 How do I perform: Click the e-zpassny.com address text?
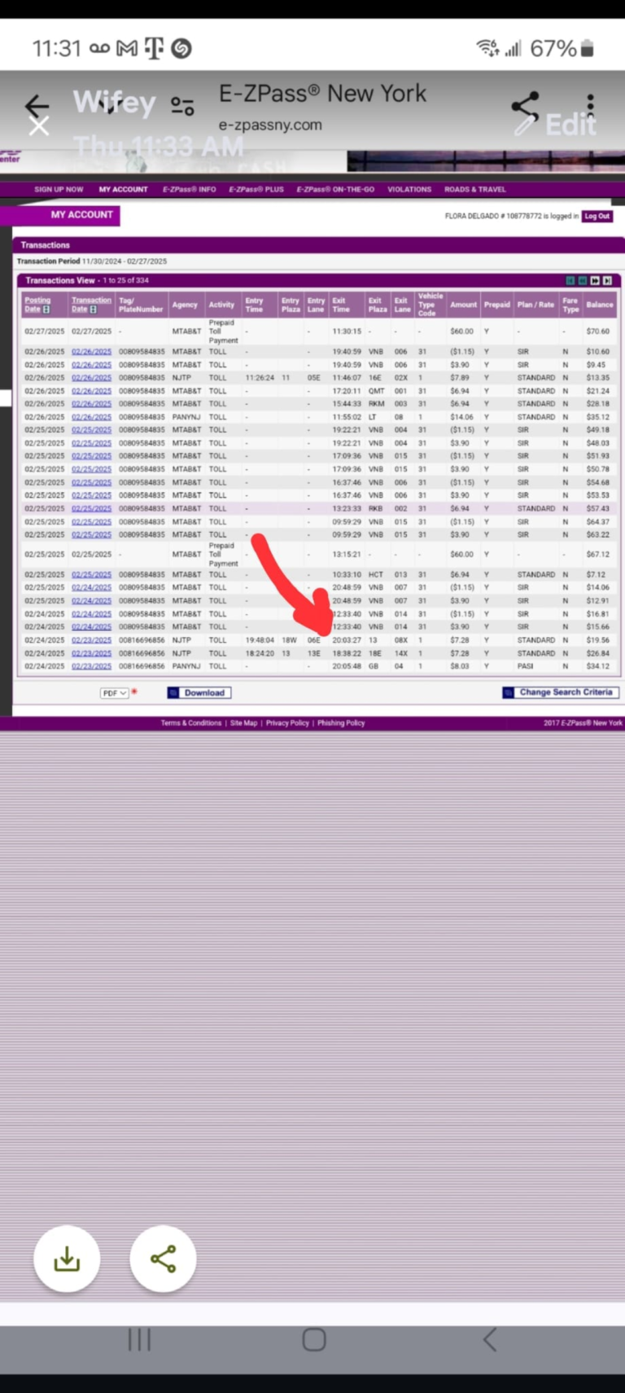tap(270, 125)
